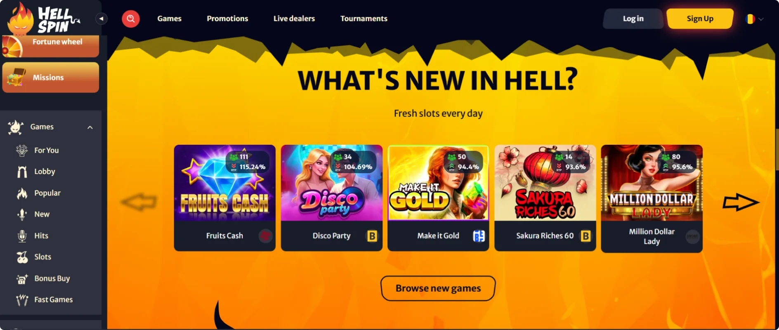Click the Hits microphone icon

(x=22, y=236)
